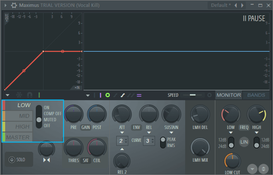Open the Default preset dropdown
This screenshot has height=175, width=273.
(x=221, y=5)
